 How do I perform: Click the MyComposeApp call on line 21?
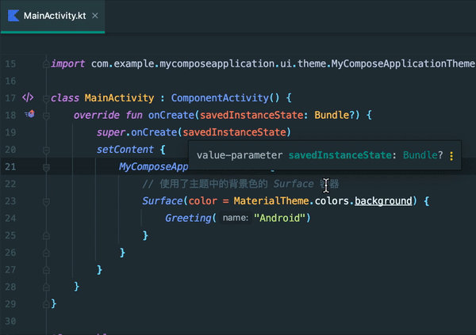click(154, 167)
